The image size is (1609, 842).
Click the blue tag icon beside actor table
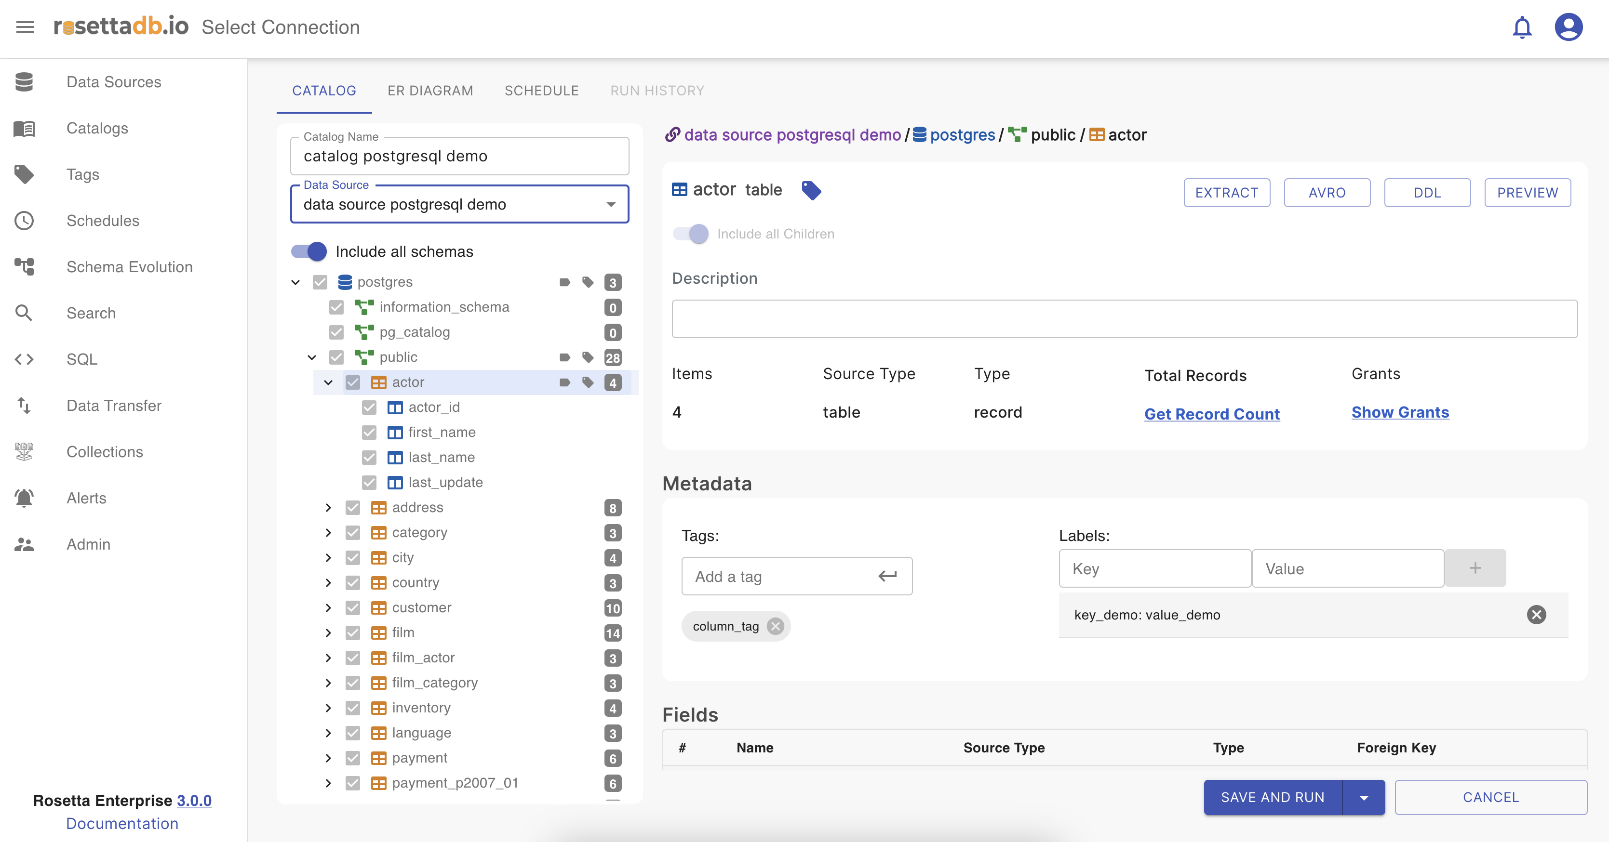pos(811,190)
